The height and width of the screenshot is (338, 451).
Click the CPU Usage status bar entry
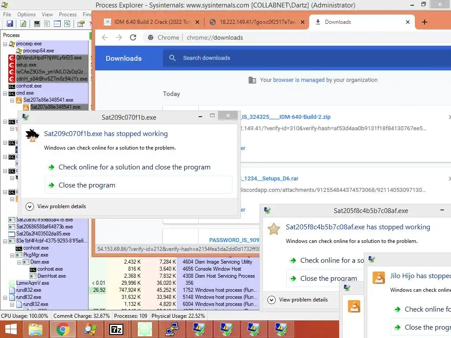[25, 316]
